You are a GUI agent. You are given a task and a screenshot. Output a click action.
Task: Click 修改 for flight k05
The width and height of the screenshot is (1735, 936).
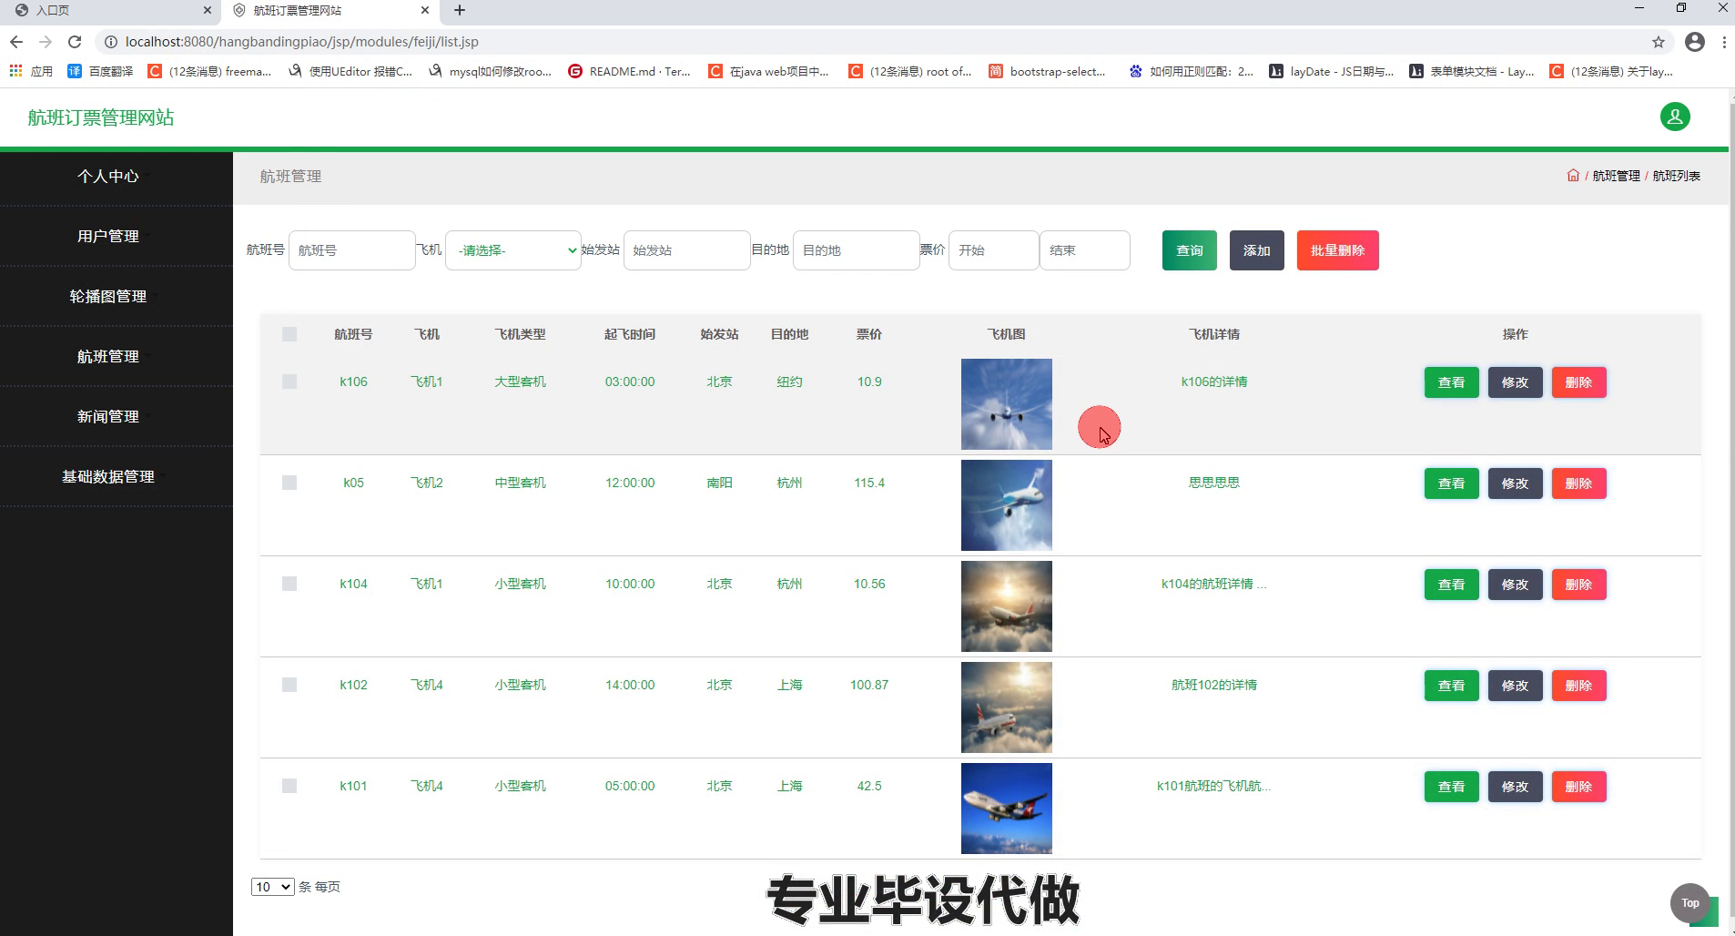click(1516, 483)
